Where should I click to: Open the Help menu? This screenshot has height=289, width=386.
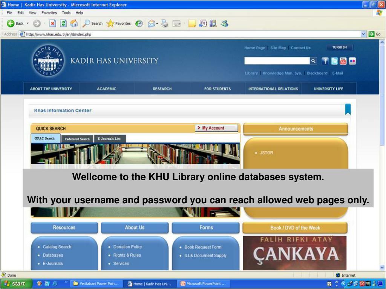pyautogui.click(x=79, y=13)
